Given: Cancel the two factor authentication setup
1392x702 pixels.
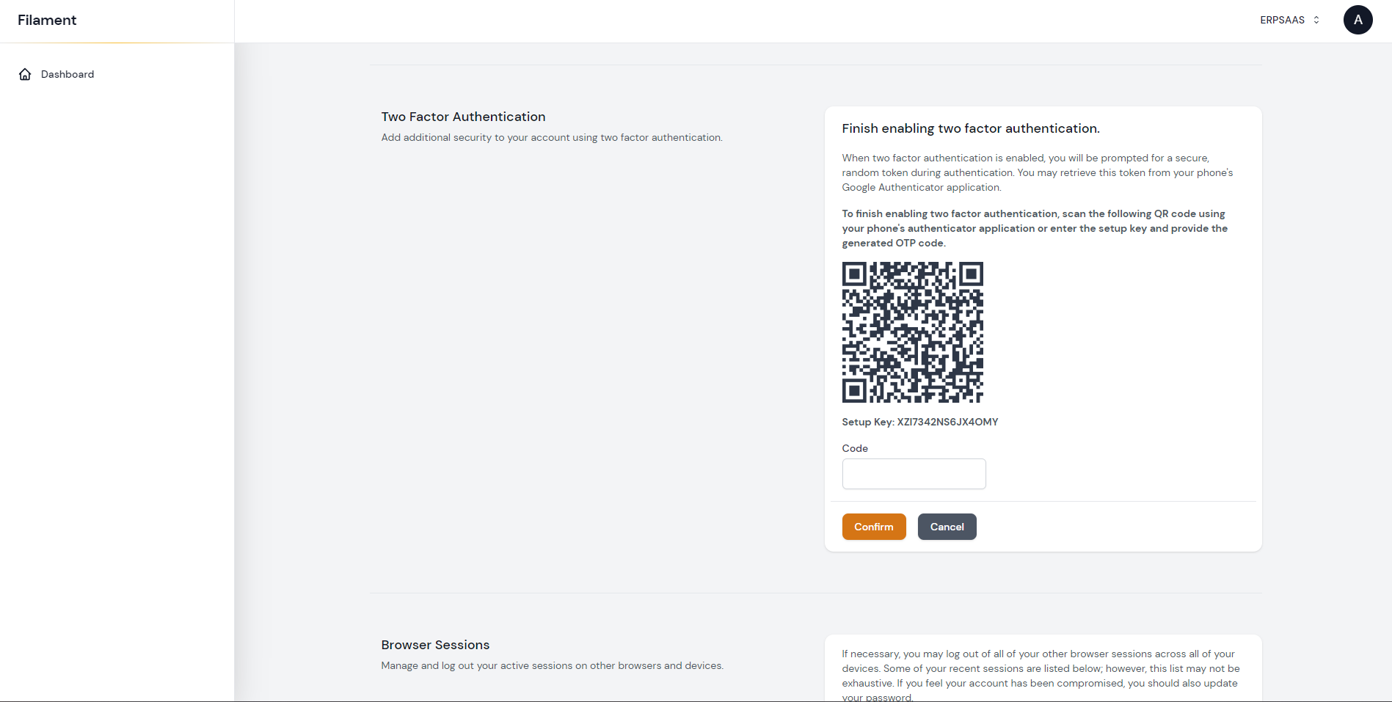Looking at the screenshot, I should pos(947,527).
